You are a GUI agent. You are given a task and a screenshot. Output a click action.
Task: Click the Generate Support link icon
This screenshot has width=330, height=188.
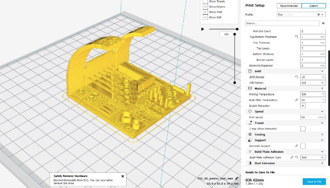coord(296,146)
